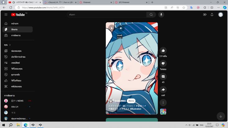Viewport: 228px width, 128px height.
Task: Open the 日テレNEWS subscription channel
Action: [18, 101]
